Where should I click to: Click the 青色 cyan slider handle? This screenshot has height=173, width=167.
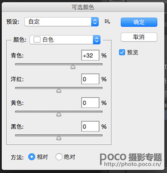pyautogui.click(x=73, y=67)
